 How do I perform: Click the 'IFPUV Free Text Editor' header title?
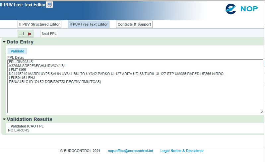click(x=23, y=5)
